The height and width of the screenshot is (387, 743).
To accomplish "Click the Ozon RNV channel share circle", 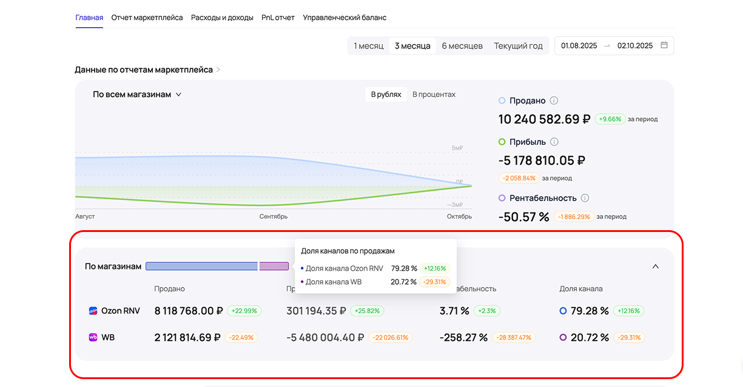I will click(563, 311).
